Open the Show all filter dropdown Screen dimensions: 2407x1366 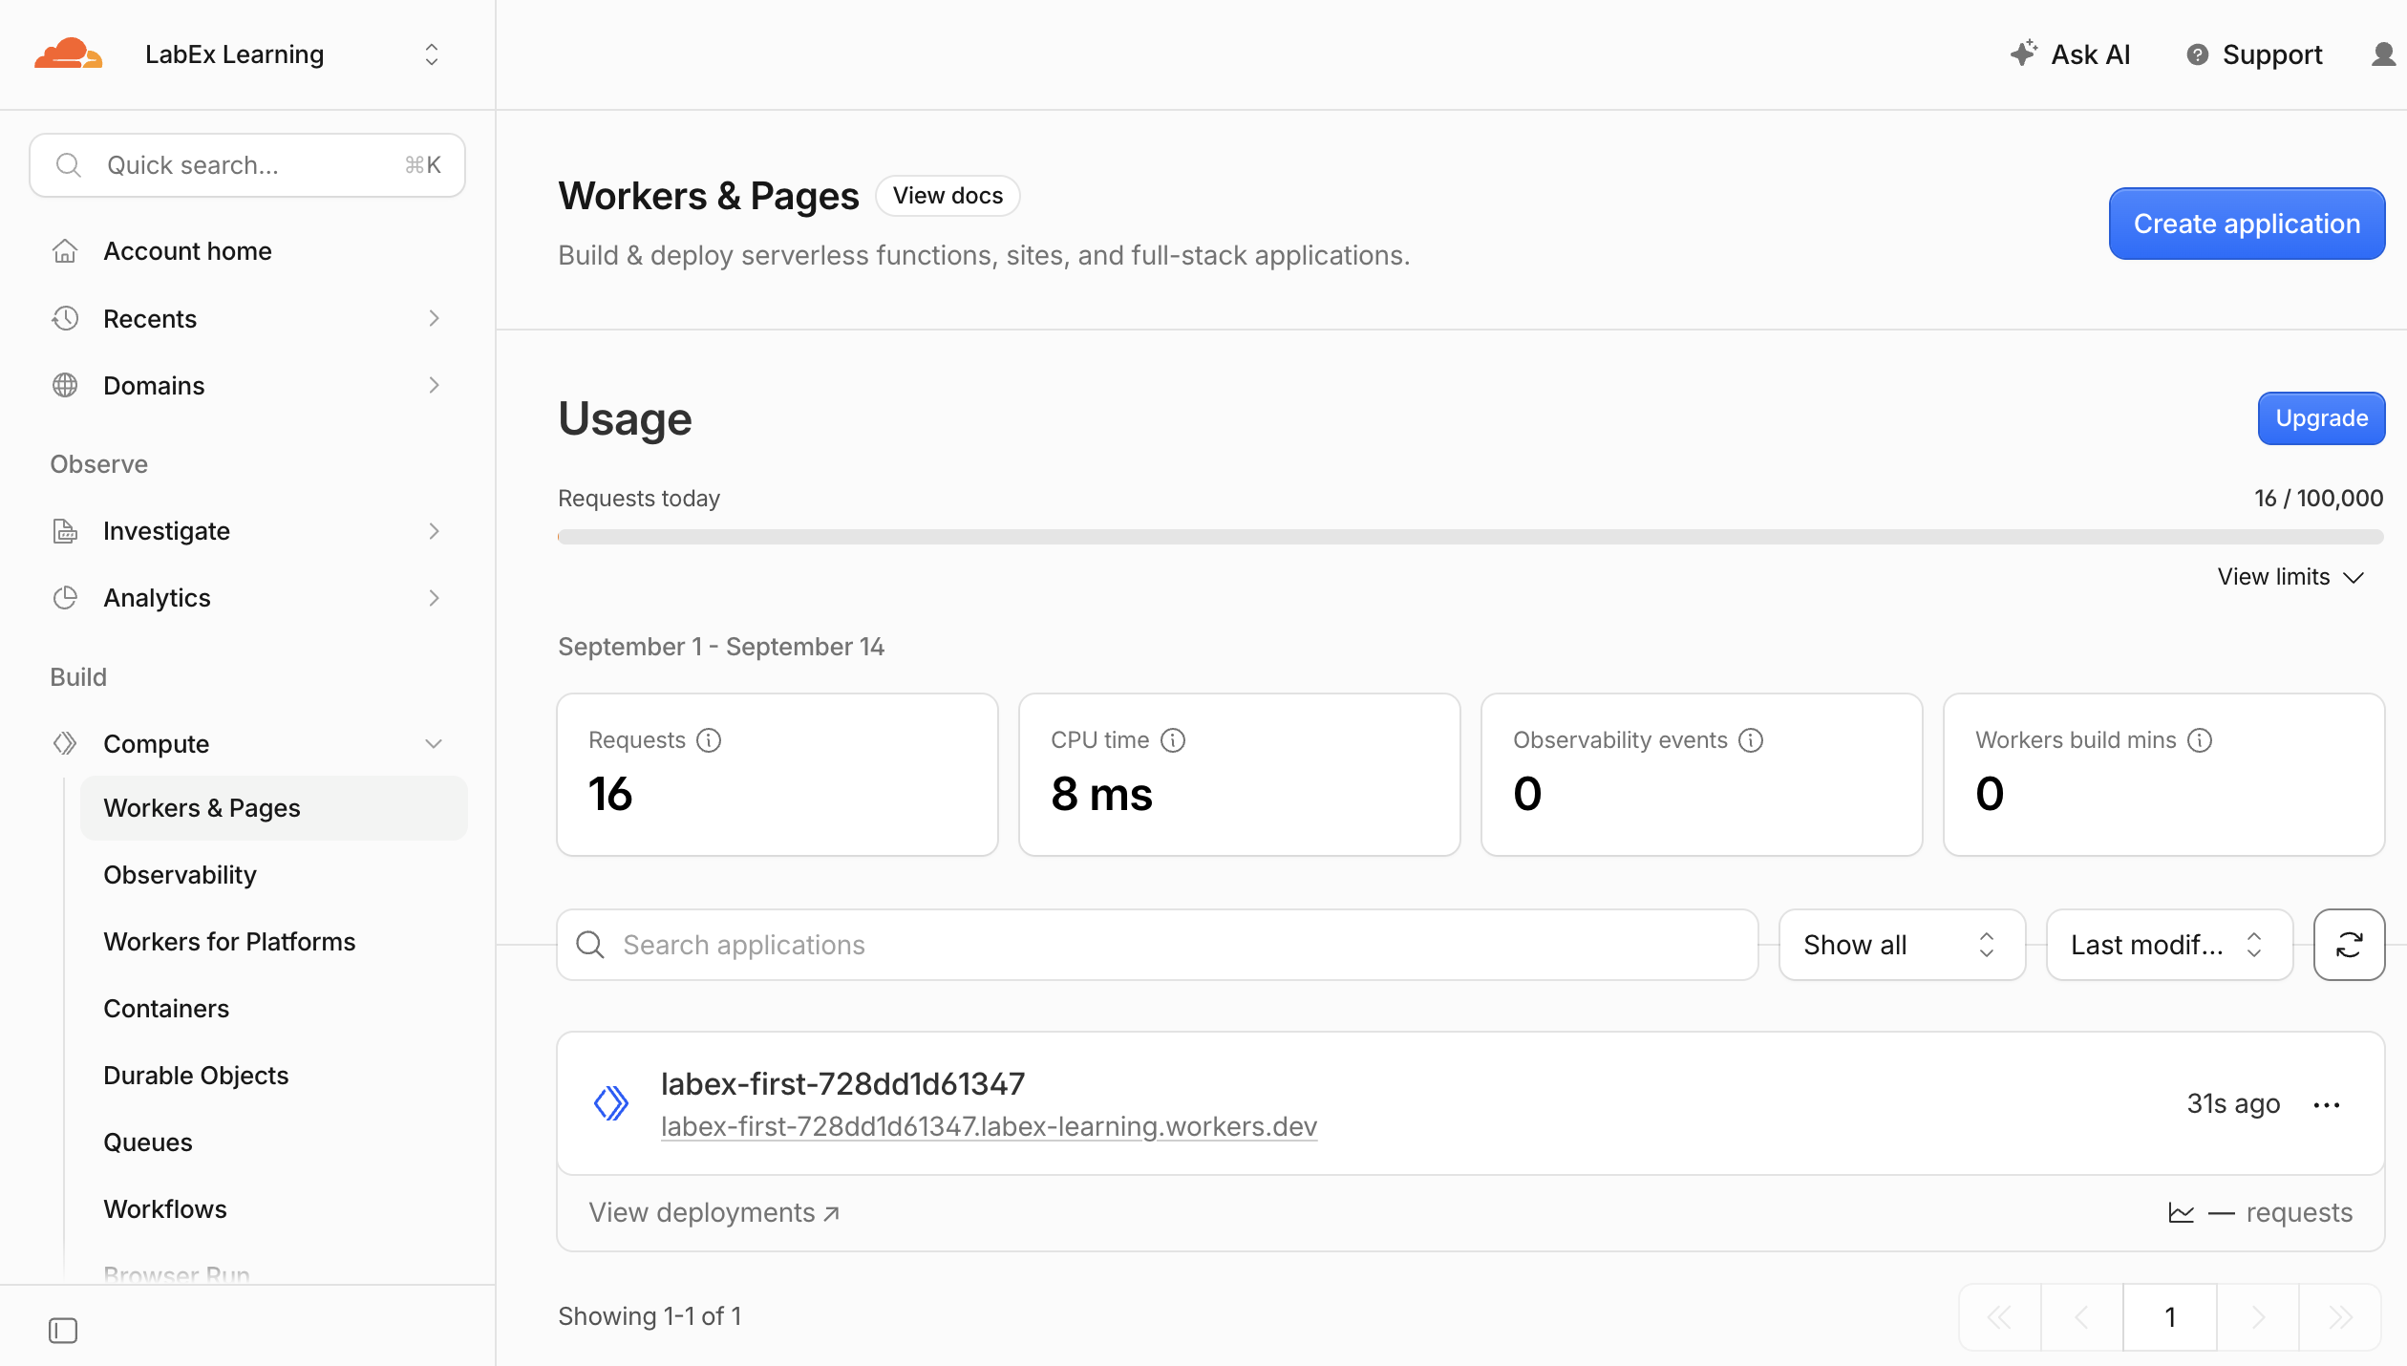click(x=1902, y=945)
